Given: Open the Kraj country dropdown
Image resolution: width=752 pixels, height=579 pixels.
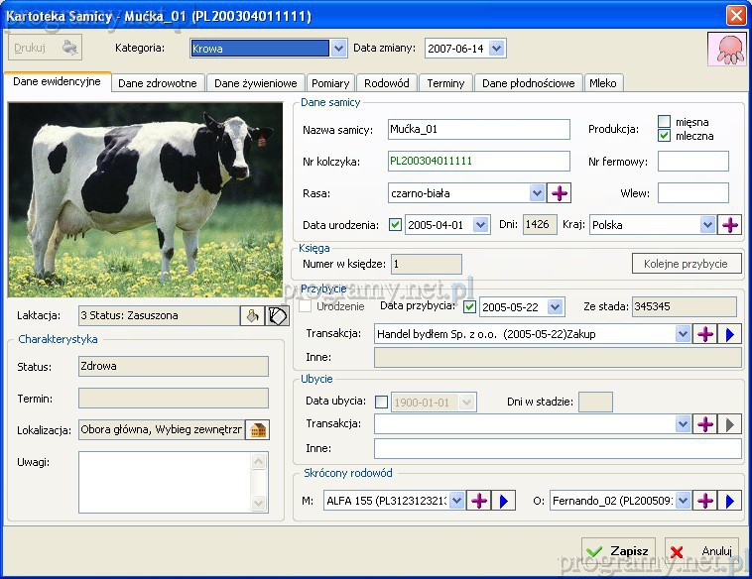Looking at the screenshot, I should (707, 225).
